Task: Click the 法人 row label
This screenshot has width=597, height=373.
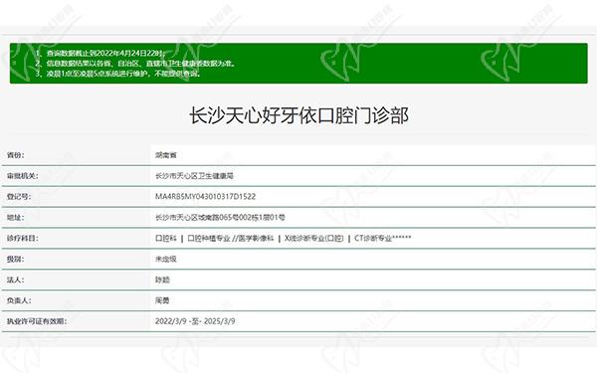Action: (x=15, y=280)
